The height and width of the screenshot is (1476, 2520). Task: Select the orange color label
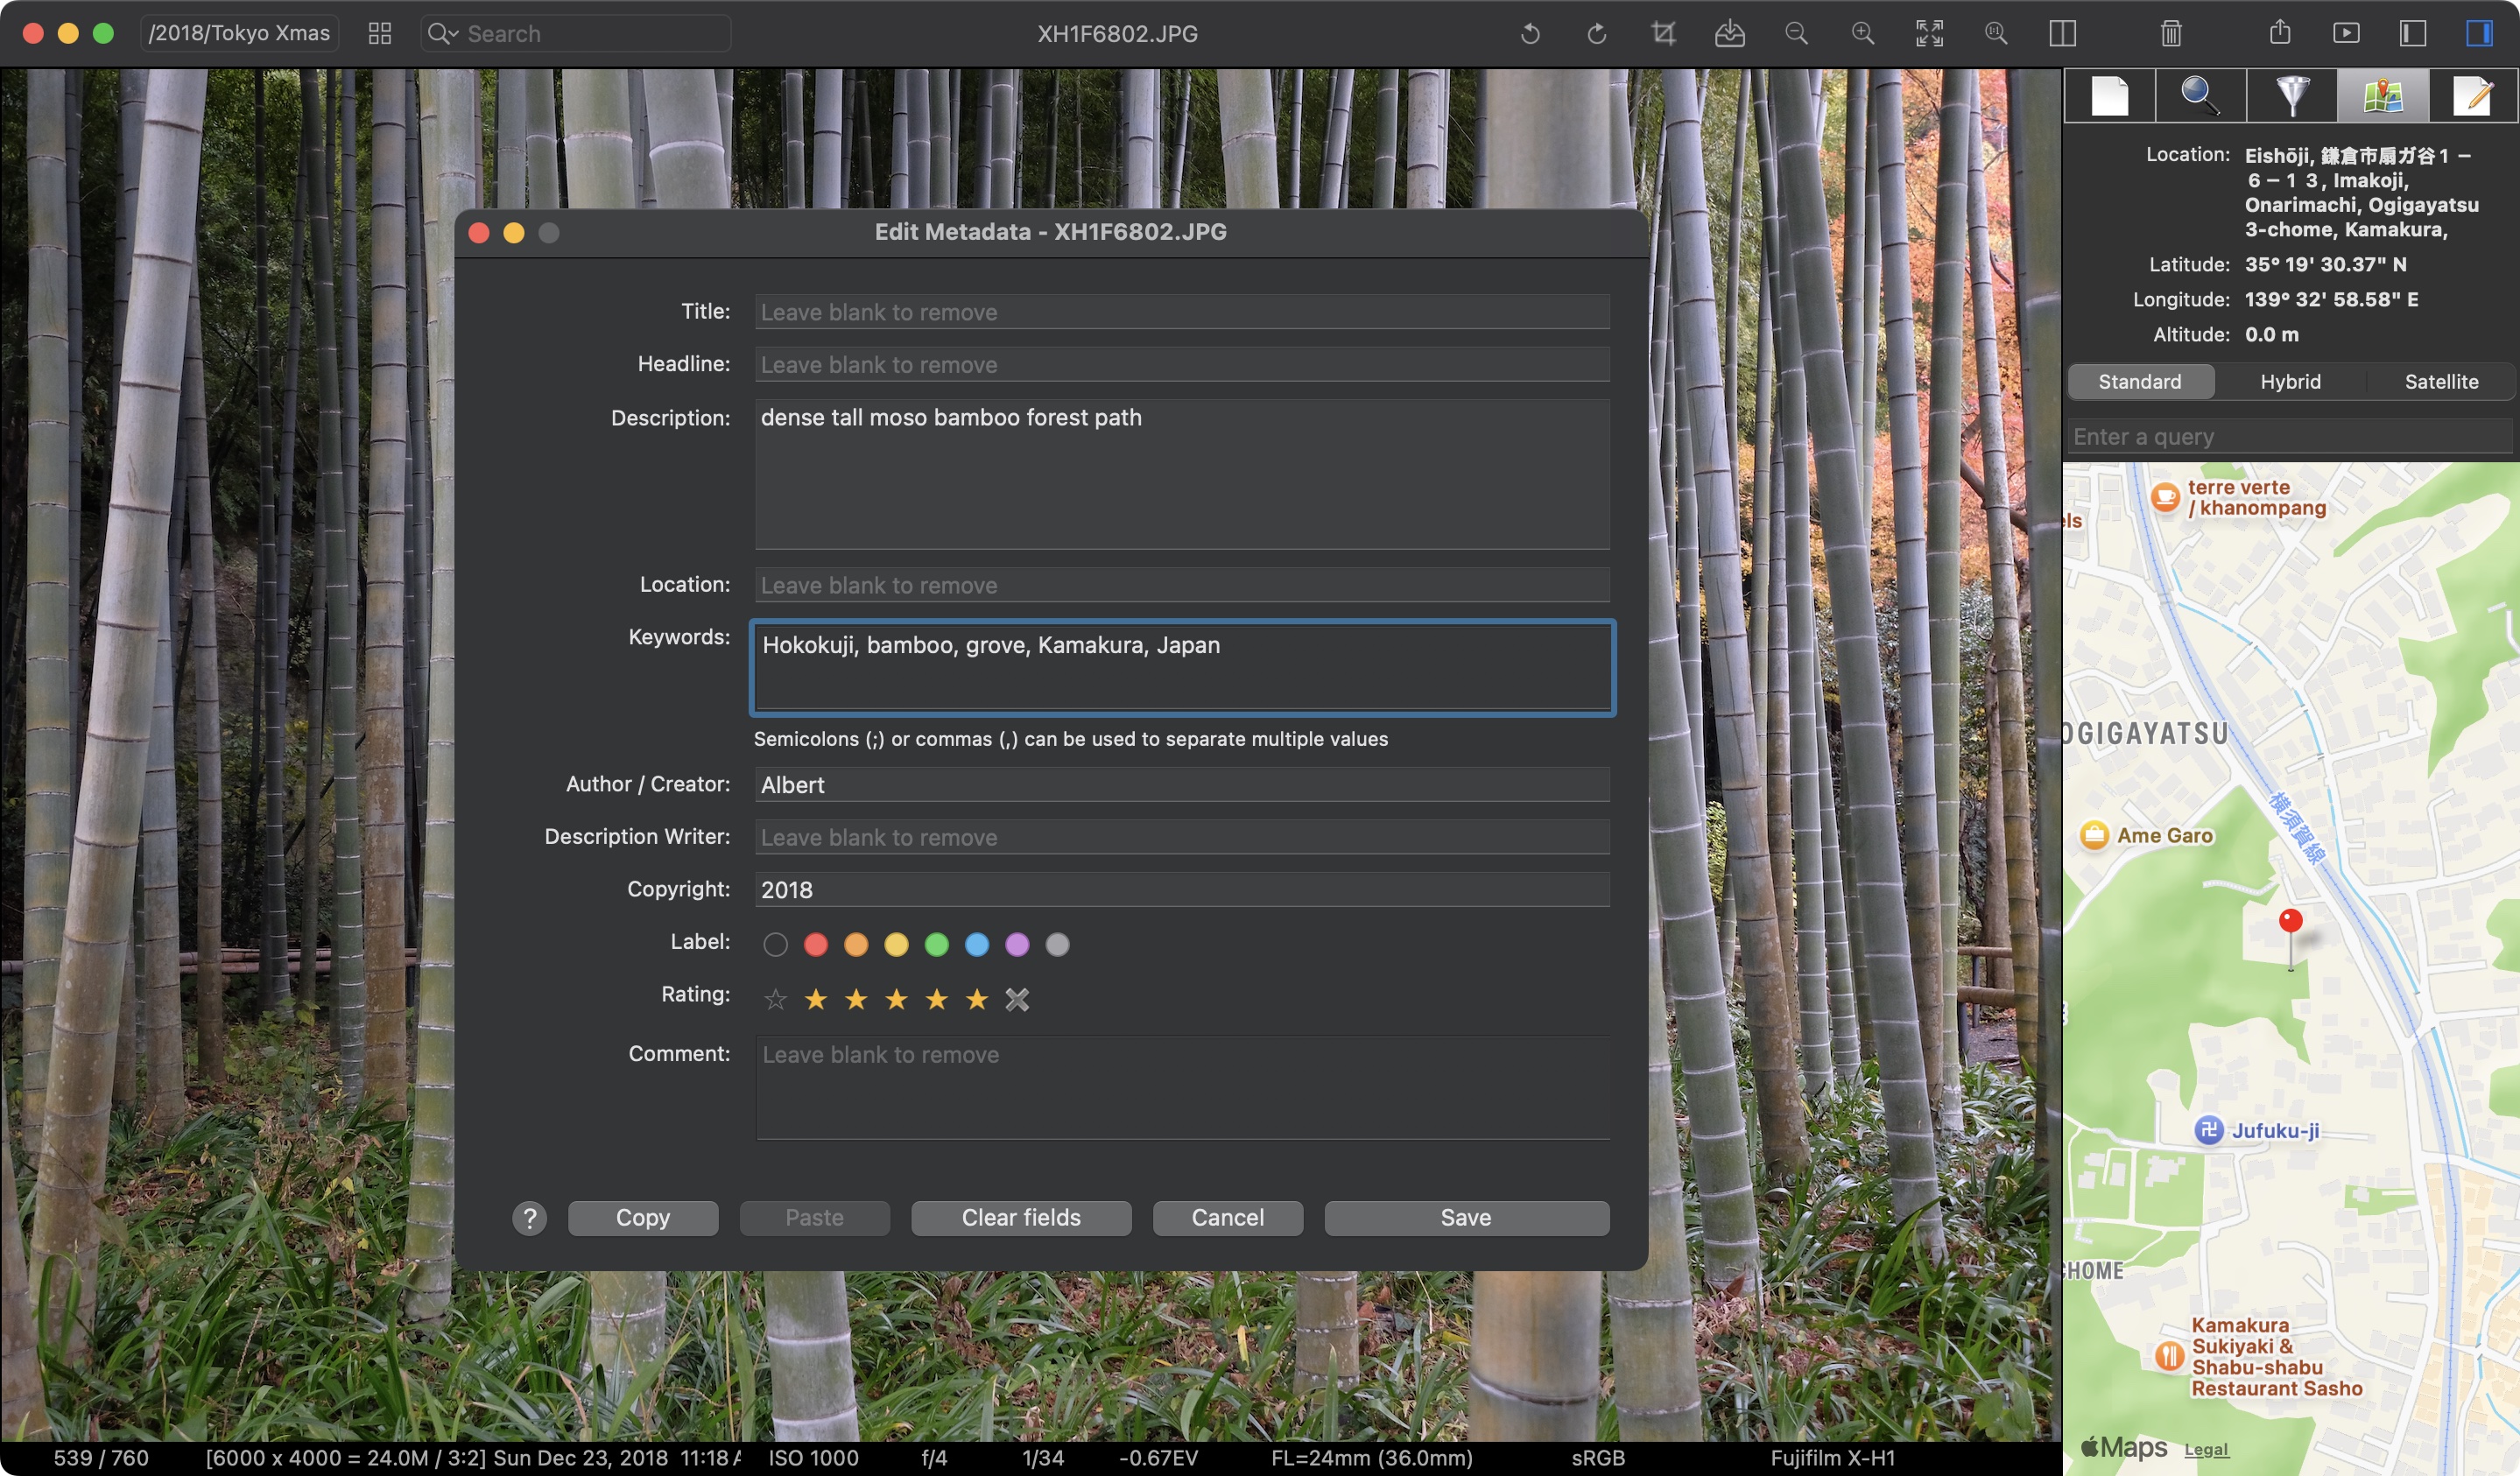856,944
